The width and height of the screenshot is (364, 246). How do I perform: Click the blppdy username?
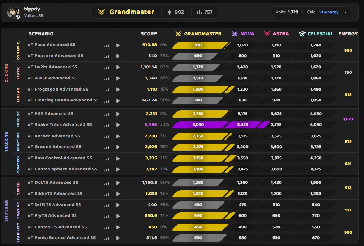[x=32, y=9]
